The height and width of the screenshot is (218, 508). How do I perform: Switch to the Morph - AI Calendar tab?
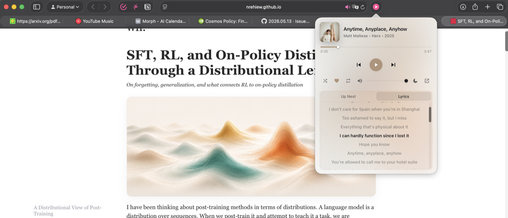160,21
